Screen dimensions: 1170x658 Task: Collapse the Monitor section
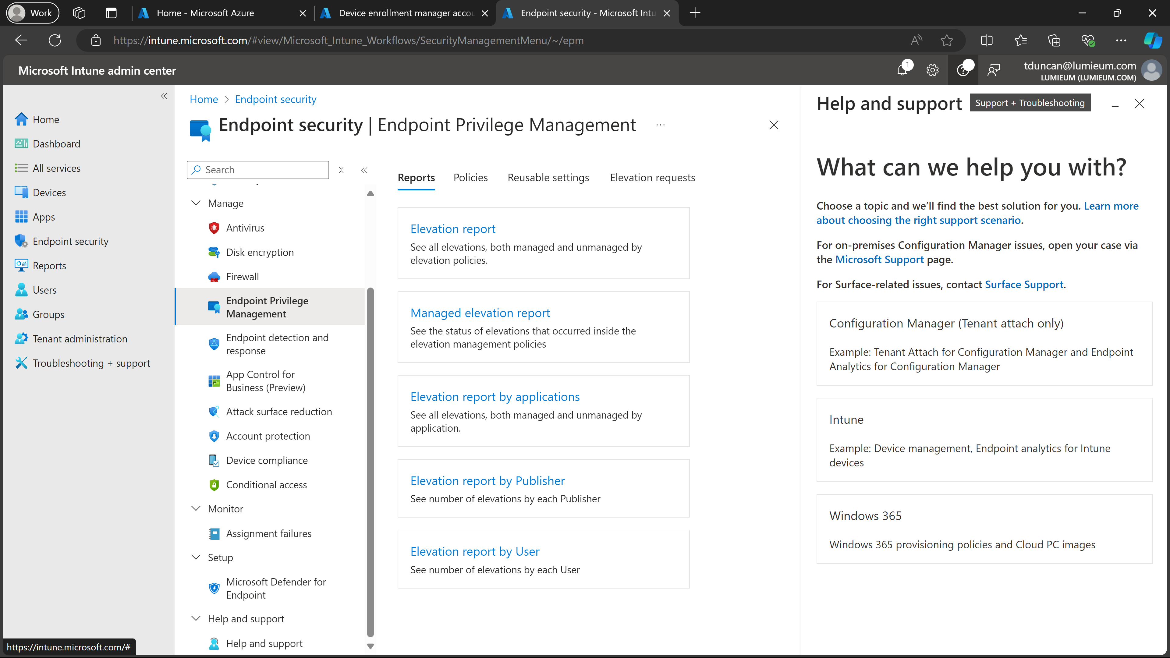[x=196, y=509]
